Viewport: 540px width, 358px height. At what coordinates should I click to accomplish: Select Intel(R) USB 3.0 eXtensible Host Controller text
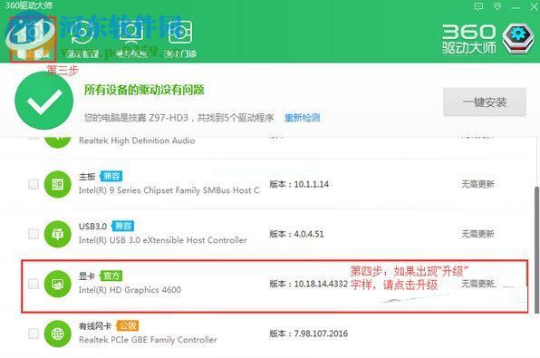click(163, 240)
